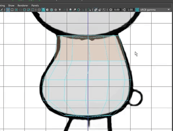Screen dimensions: 173x131
Task: Toggle the Motion Blur icon
Action: point(75,10)
